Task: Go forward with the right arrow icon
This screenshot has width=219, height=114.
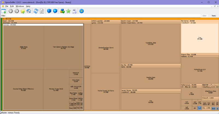Action: click(17, 11)
